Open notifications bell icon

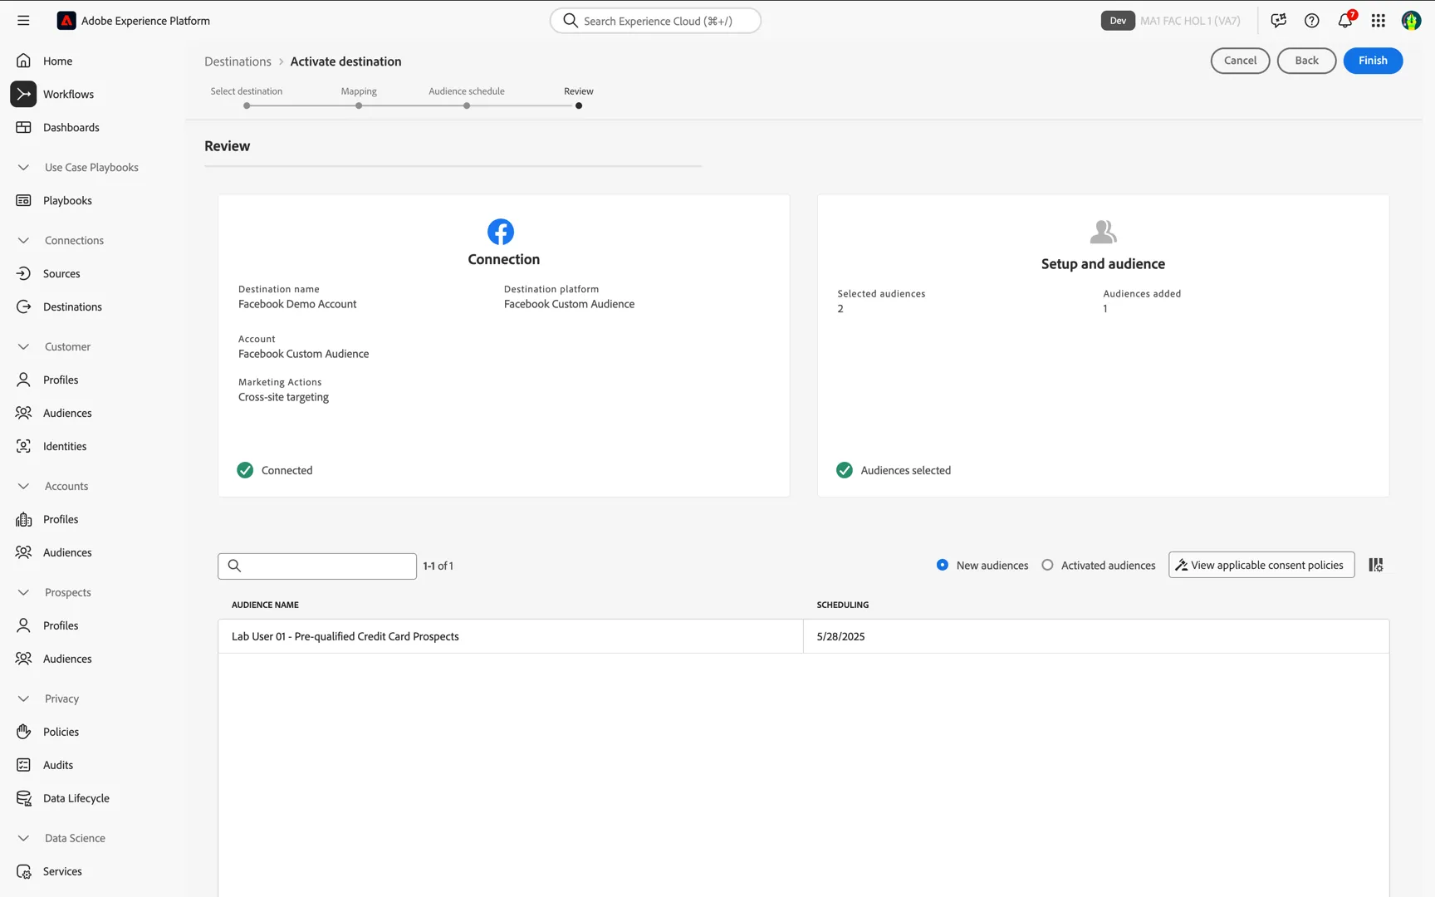coord(1345,20)
